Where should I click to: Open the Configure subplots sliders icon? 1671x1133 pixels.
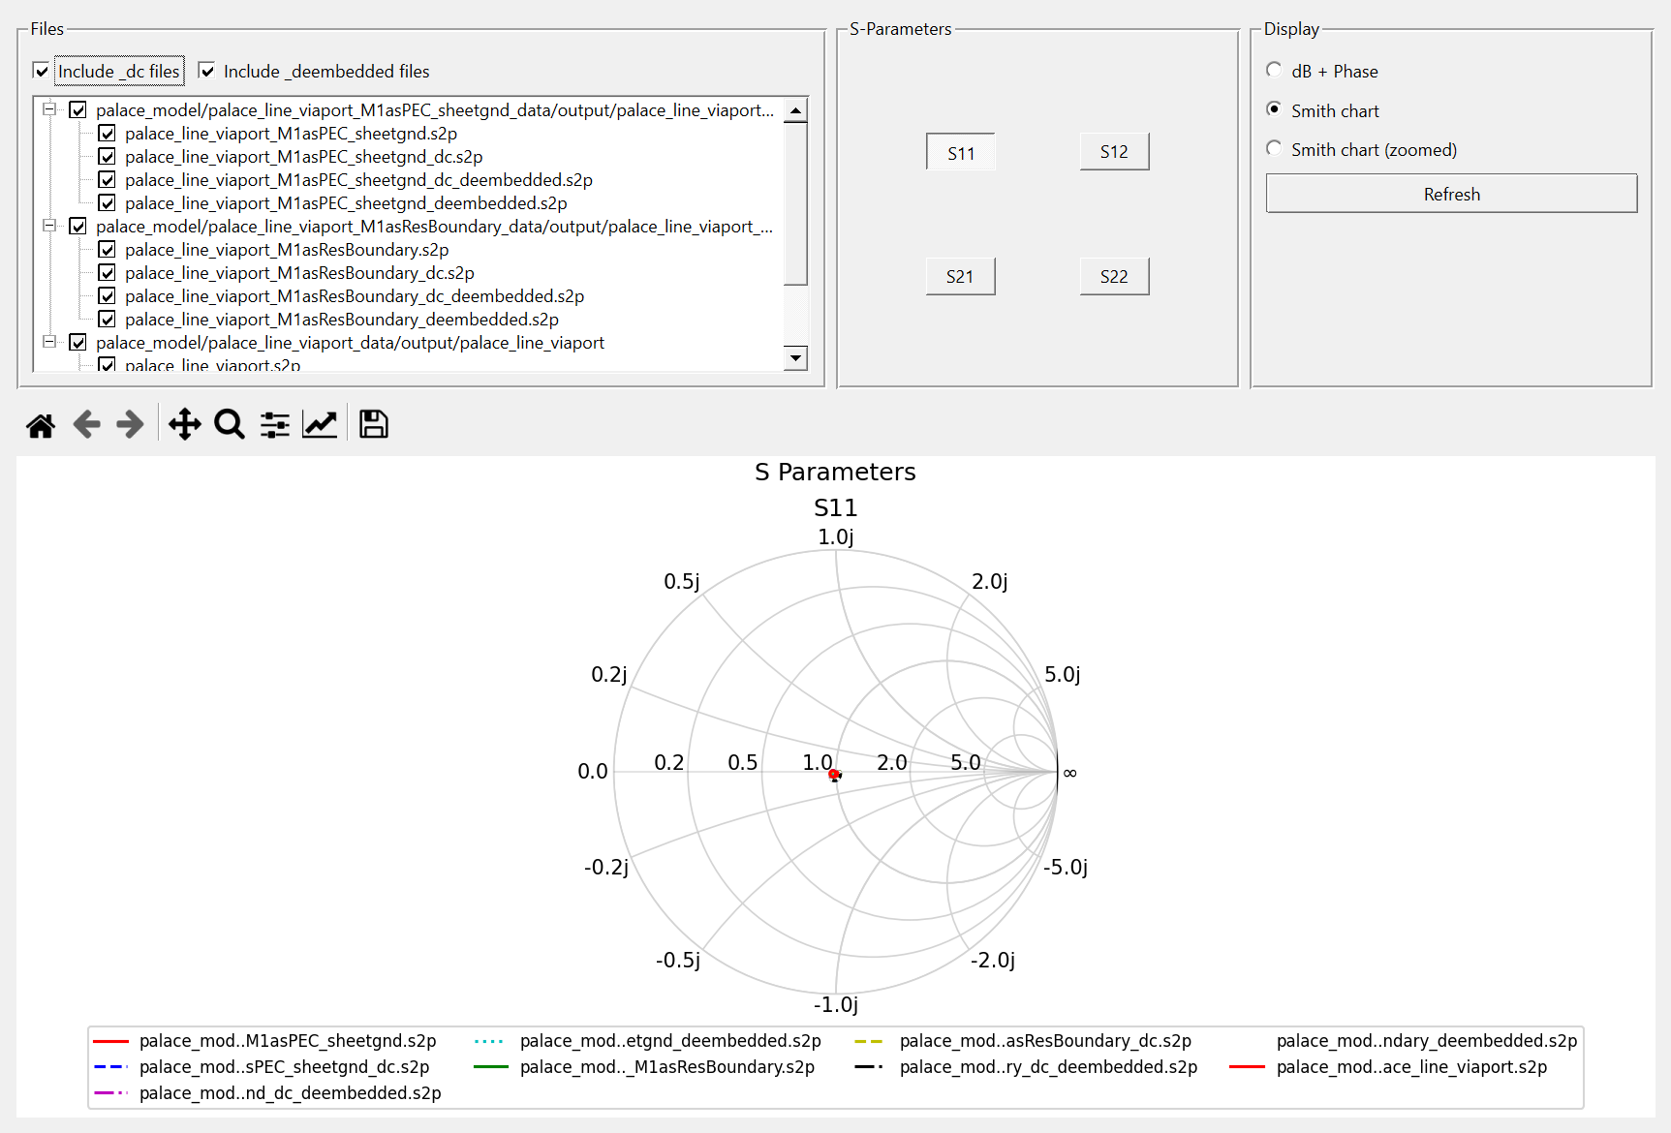click(x=275, y=424)
